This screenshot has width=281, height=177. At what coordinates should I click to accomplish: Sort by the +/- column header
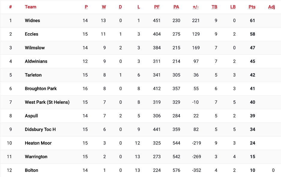pos(196,7)
